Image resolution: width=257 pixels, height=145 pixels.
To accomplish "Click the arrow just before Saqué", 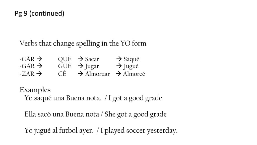I will 119,59.
